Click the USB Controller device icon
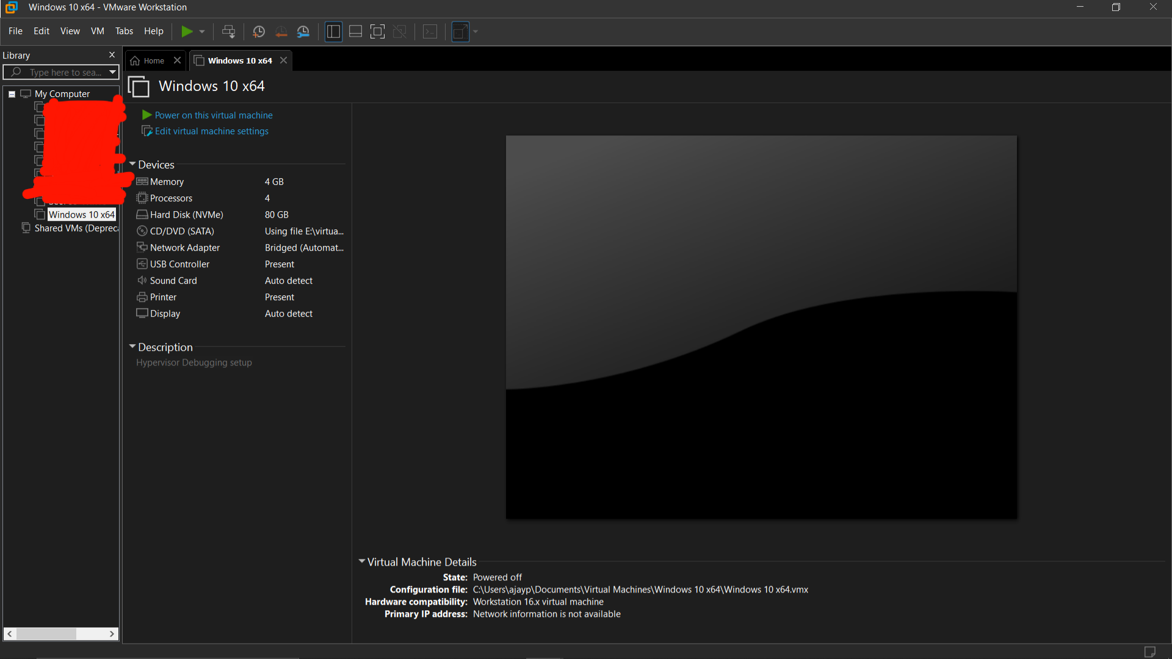1172x659 pixels. (142, 264)
